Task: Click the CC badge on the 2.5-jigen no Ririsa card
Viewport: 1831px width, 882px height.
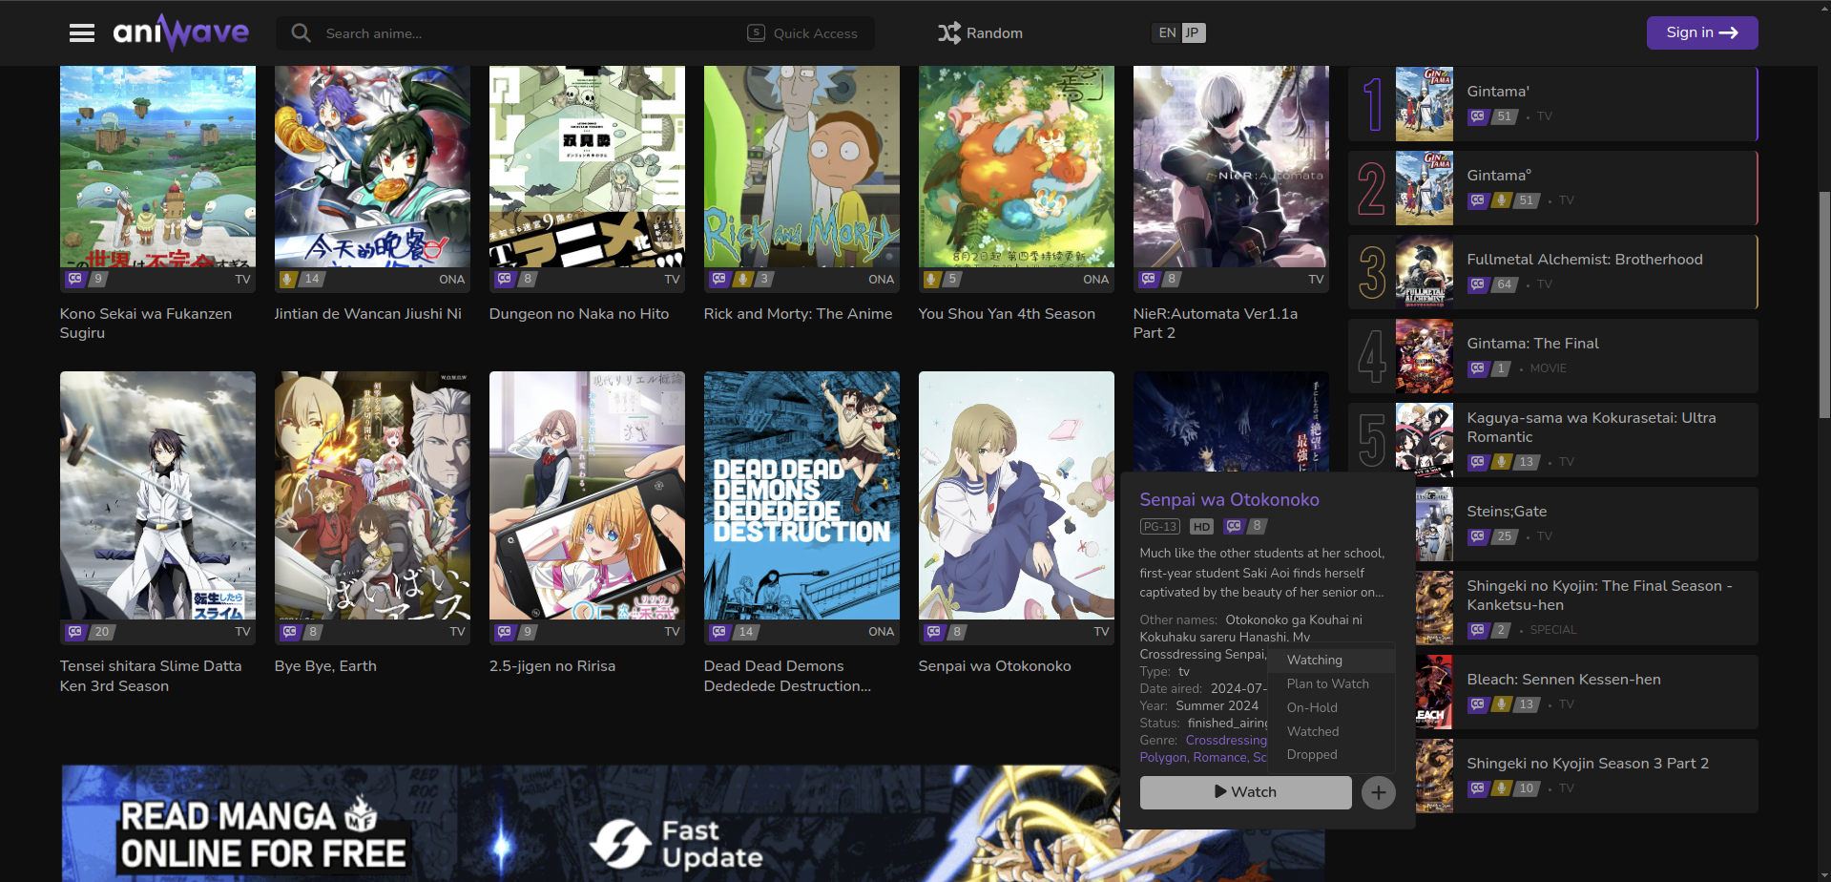Action: coord(505,632)
